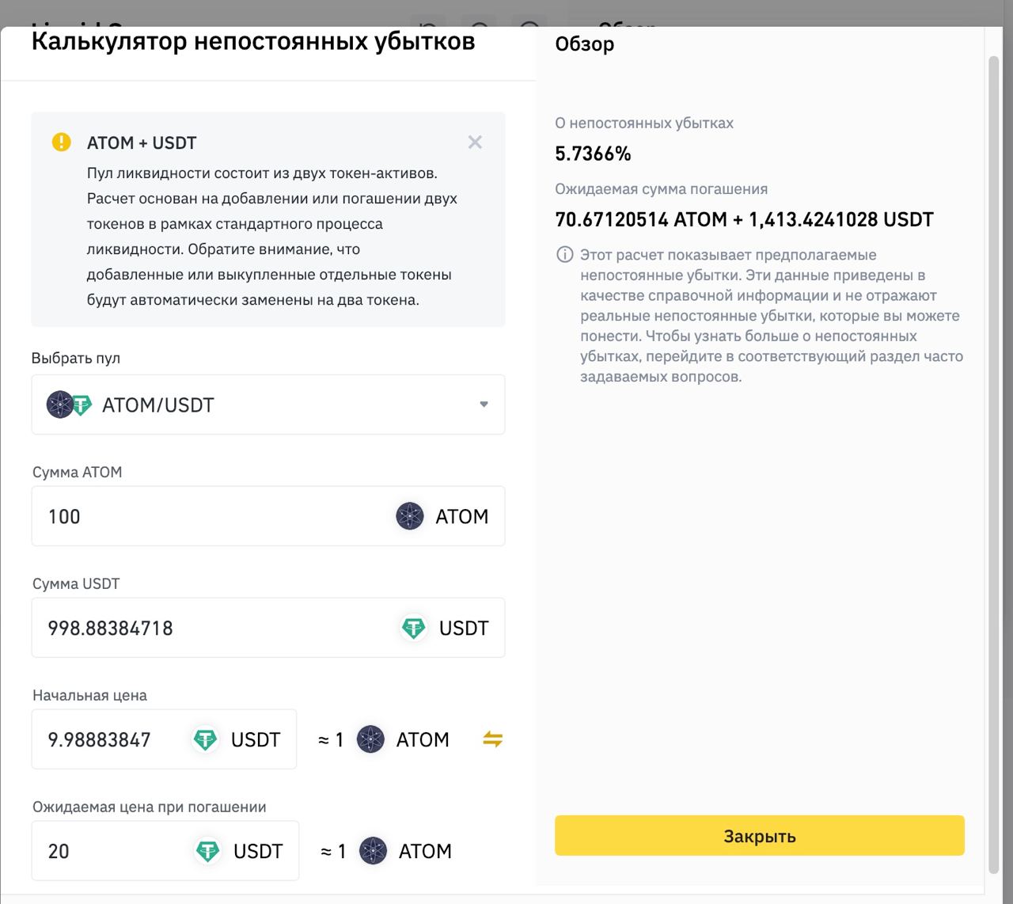Open the ATOM/USDT pool dropdown
The height and width of the screenshot is (904, 1013).
[x=267, y=405]
